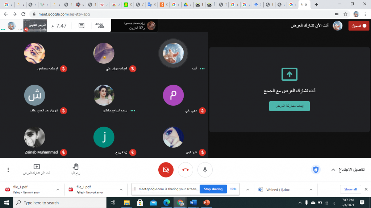Image resolution: width=371 pixels, height=208 pixels.
Task: Click the presenting now screen share icon
Action: tap(37, 169)
